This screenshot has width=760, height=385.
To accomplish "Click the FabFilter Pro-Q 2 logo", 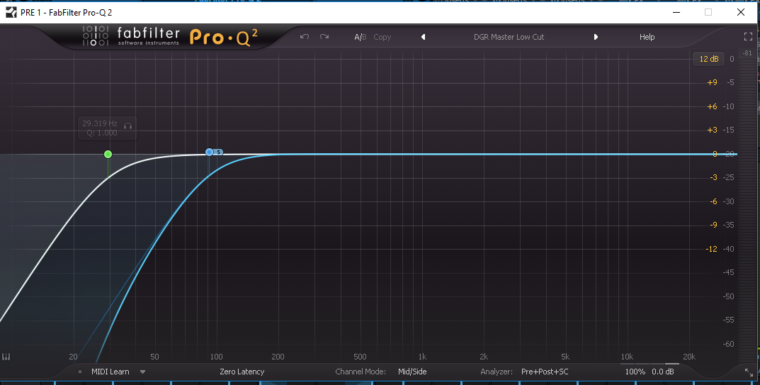I will pos(170,37).
